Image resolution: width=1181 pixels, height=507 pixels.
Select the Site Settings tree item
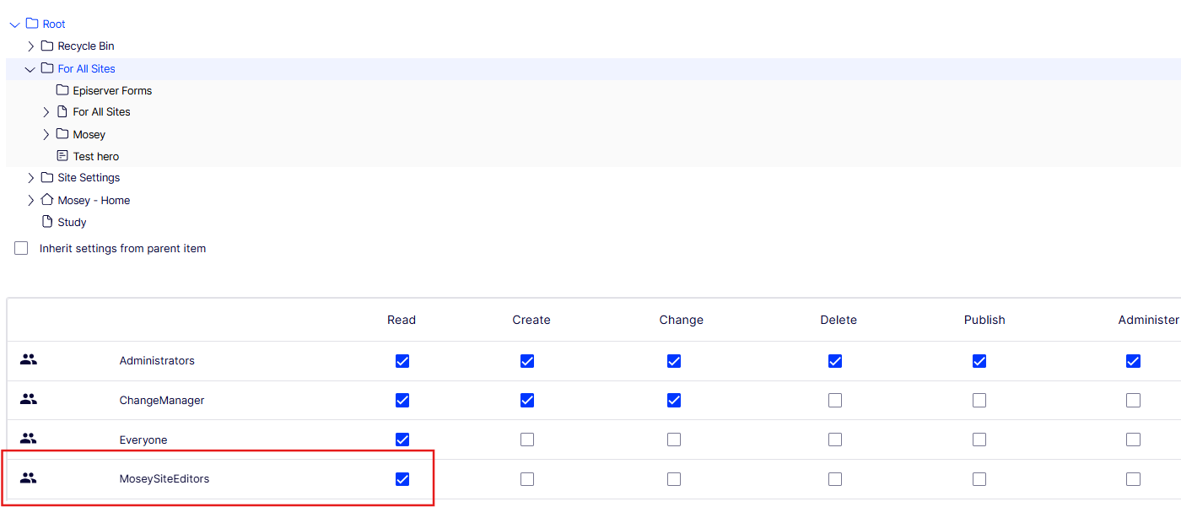coord(89,178)
